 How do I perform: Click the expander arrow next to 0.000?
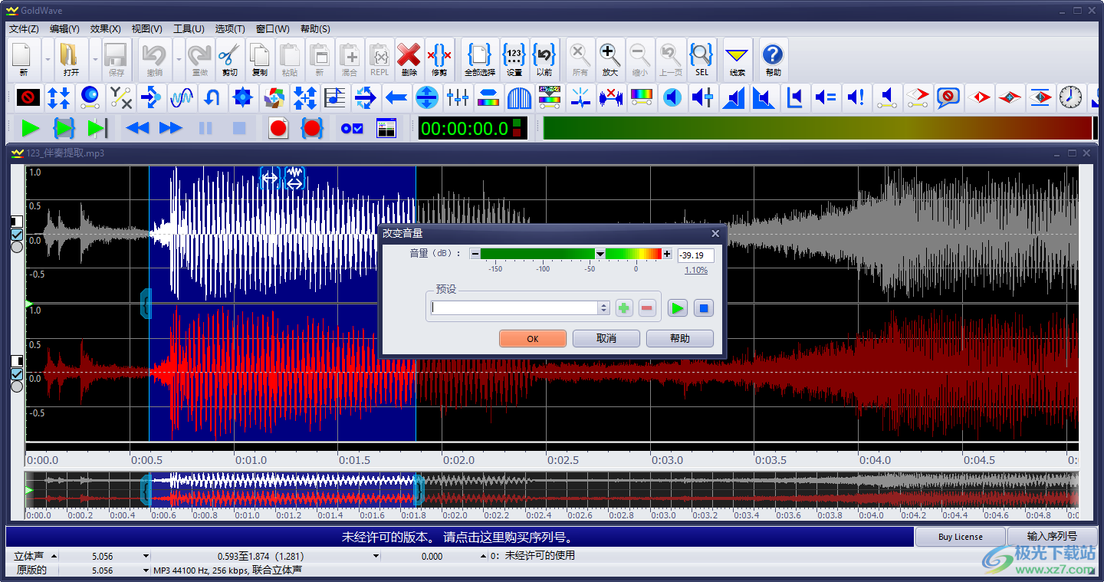click(483, 556)
